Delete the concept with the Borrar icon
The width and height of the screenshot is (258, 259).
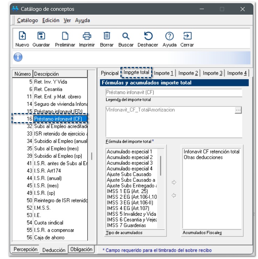(x=107, y=36)
